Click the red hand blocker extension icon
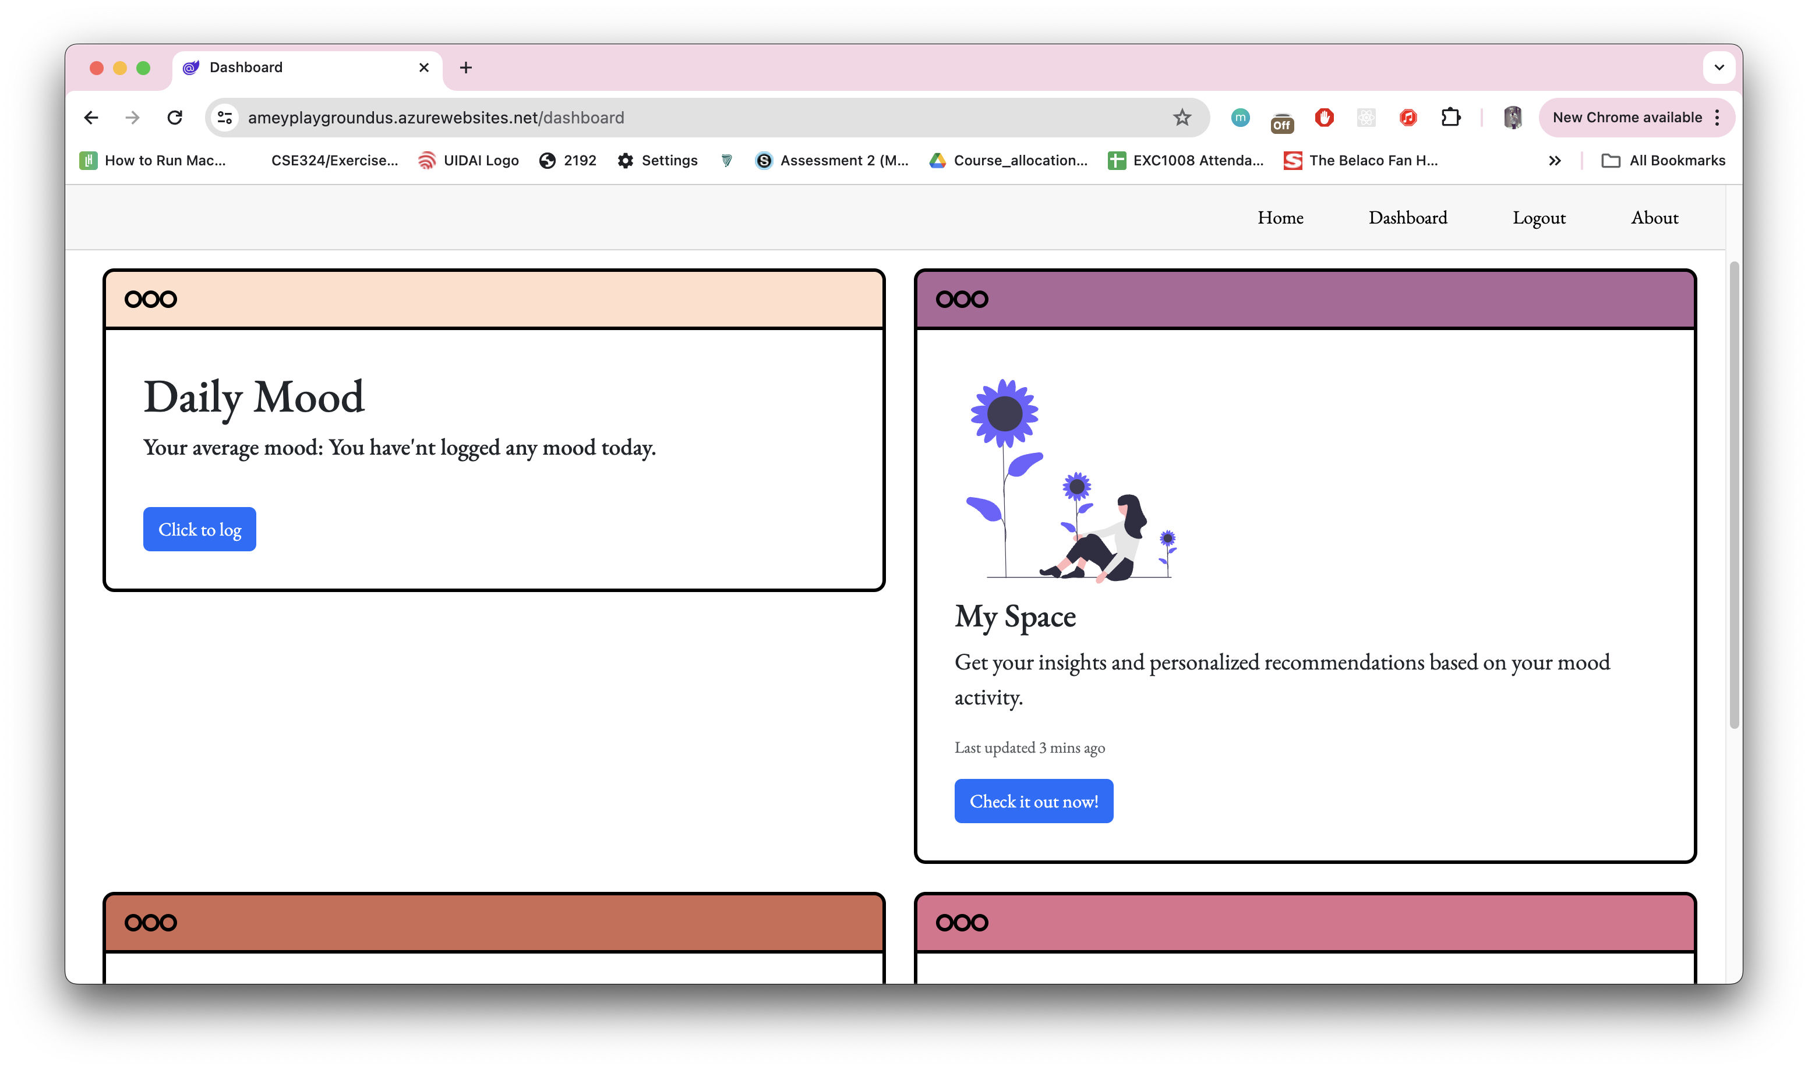 click(x=1324, y=118)
